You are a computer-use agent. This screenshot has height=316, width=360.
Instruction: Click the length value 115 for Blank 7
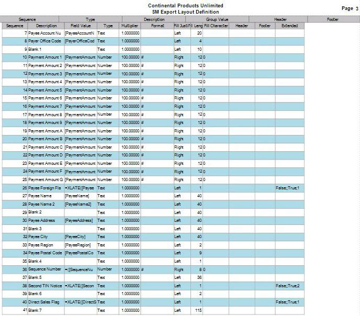[x=198, y=310]
